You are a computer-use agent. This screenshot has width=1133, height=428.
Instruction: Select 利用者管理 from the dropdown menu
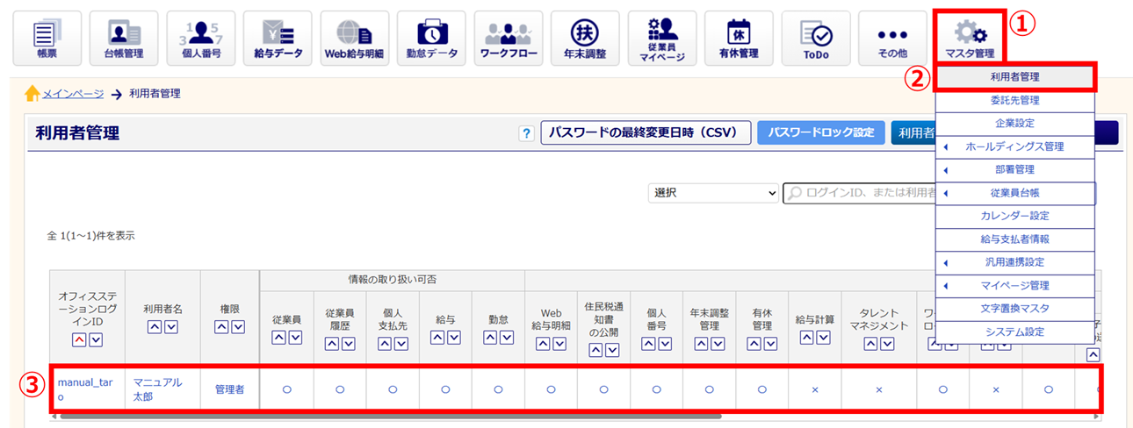(x=1014, y=77)
